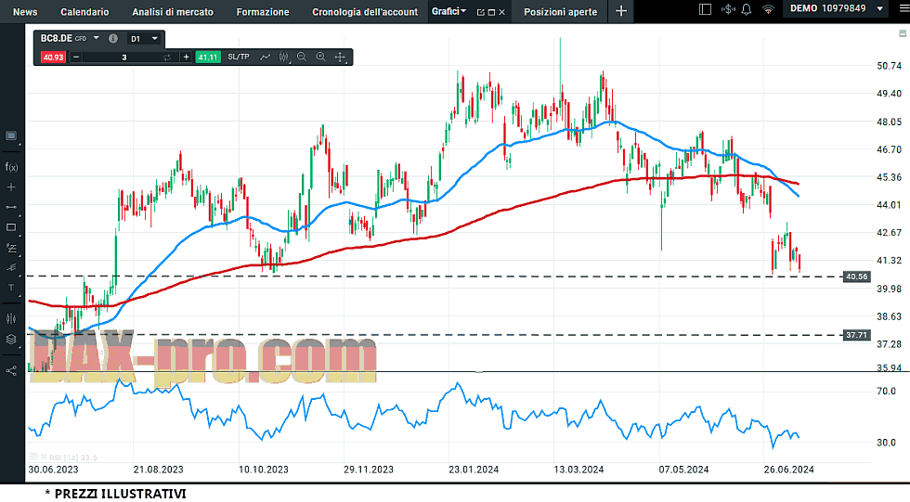Viewport: 910px width, 502px height.
Task: Open the News tab
Action: pos(25,11)
